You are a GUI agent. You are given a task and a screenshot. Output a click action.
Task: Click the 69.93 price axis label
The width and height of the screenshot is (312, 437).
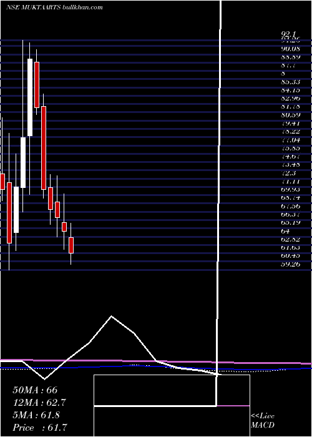coord(290,190)
